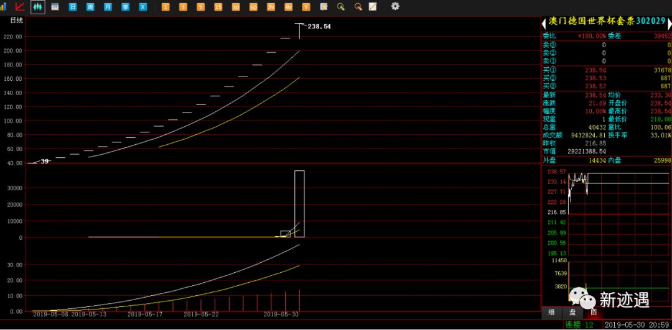This screenshot has width=672, height=330.
Task: Open the 细 detail tab
Action: pos(552,313)
